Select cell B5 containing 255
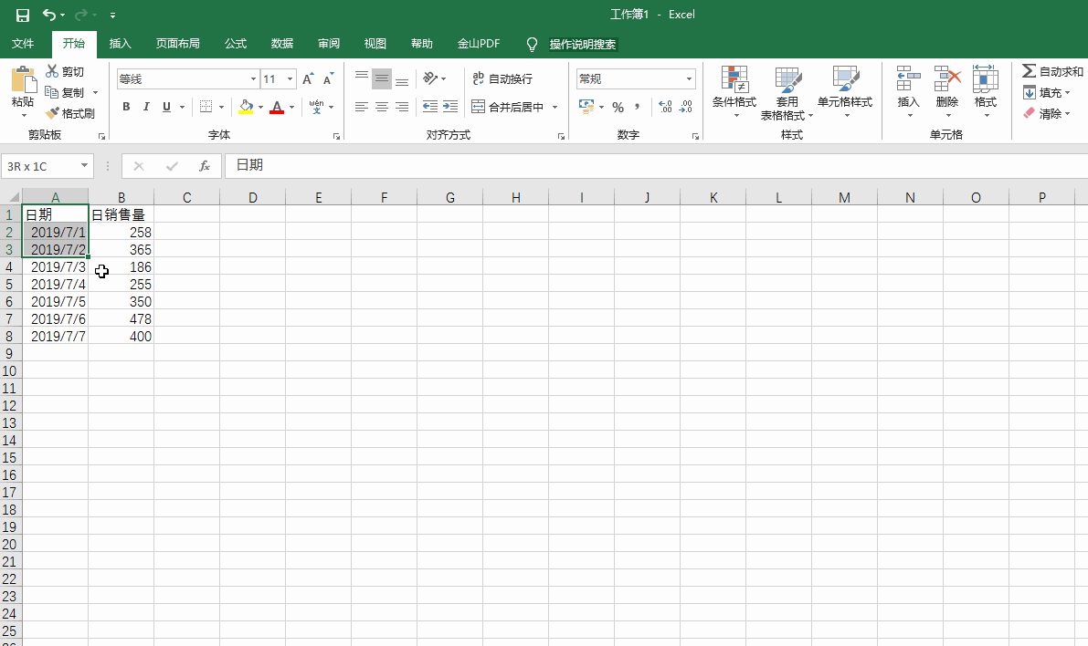 click(121, 285)
